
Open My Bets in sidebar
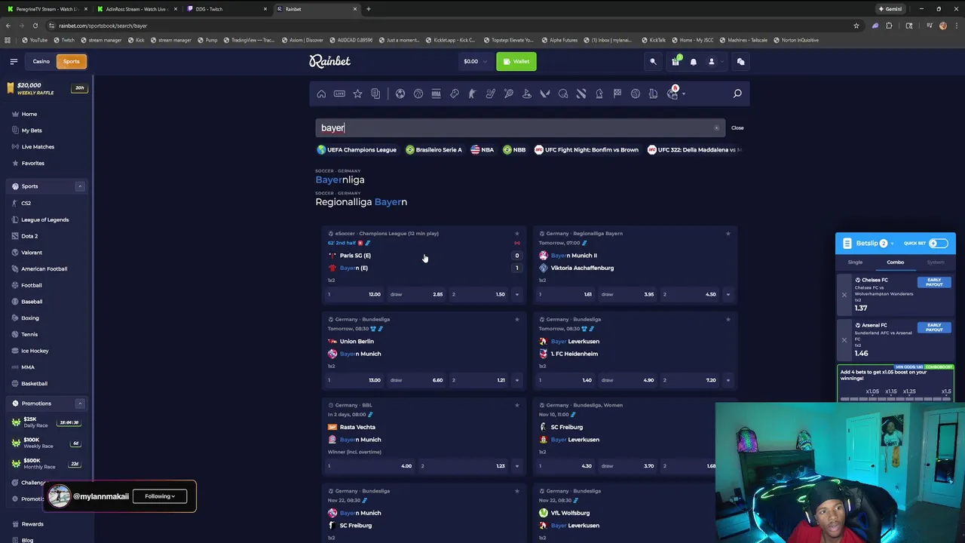32,130
